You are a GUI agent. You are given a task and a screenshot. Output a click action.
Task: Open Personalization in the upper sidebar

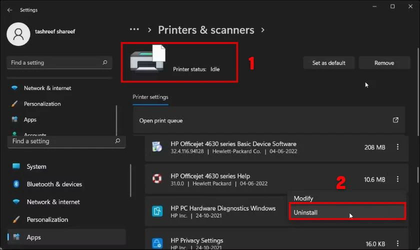[x=42, y=104]
